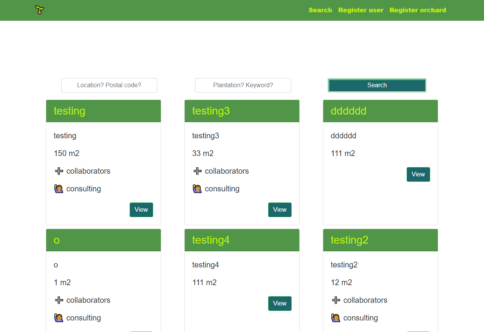Go to Register user in the navbar
The width and height of the screenshot is (484, 332).
click(x=361, y=10)
